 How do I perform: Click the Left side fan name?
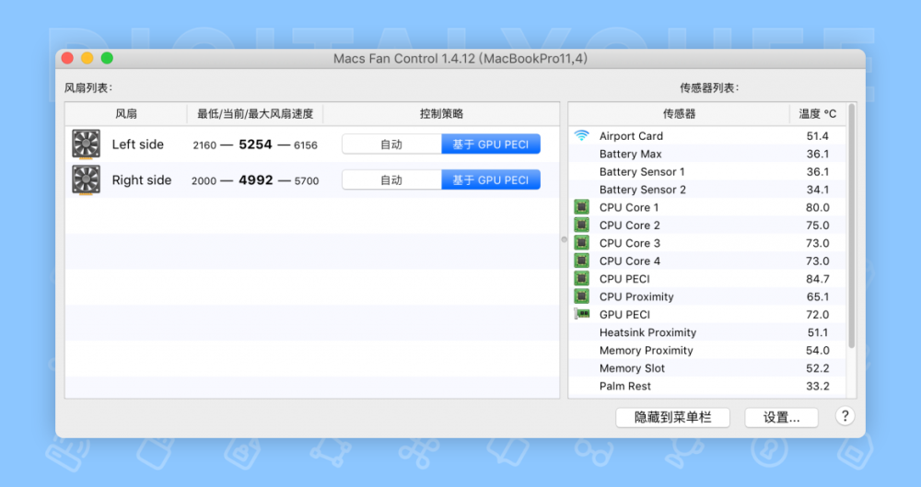137,145
